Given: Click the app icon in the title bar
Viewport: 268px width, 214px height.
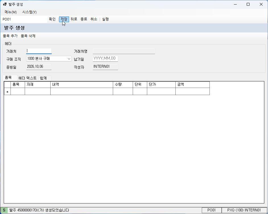Looking at the screenshot, I should pos(5,4).
